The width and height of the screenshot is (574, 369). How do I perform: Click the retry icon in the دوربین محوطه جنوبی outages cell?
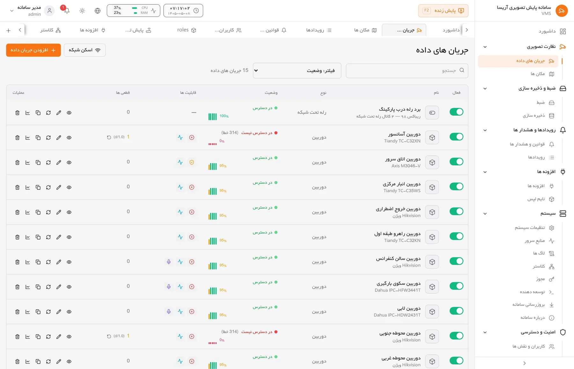[109, 336]
